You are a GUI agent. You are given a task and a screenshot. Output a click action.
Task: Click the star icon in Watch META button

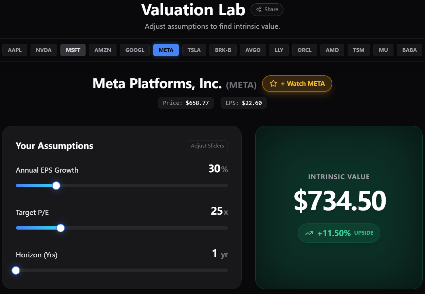273,84
